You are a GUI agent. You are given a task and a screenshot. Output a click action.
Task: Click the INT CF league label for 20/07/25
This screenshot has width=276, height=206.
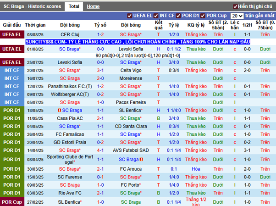[x=12, y=71]
